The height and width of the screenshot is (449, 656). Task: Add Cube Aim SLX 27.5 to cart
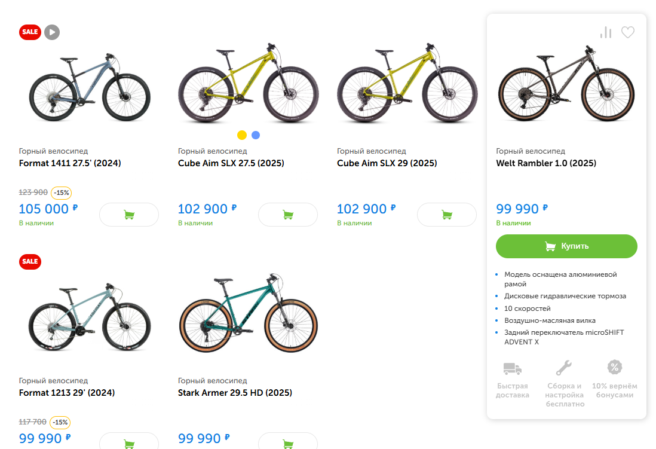tap(288, 215)
